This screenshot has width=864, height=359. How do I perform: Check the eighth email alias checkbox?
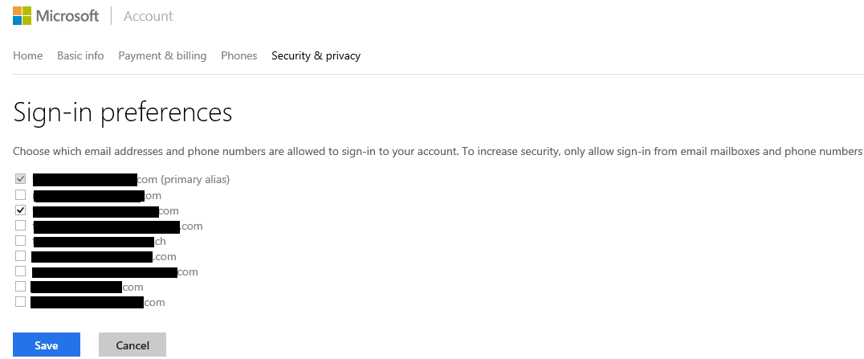[x=20, y=286]
